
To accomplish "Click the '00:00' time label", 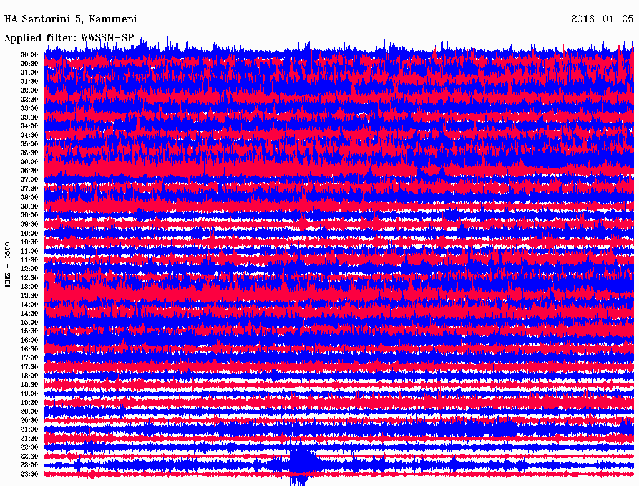I will click(29, 55).
